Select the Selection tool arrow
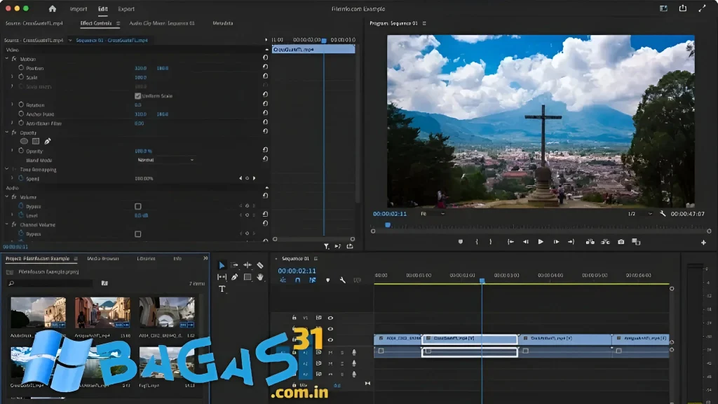 point(222,265)
